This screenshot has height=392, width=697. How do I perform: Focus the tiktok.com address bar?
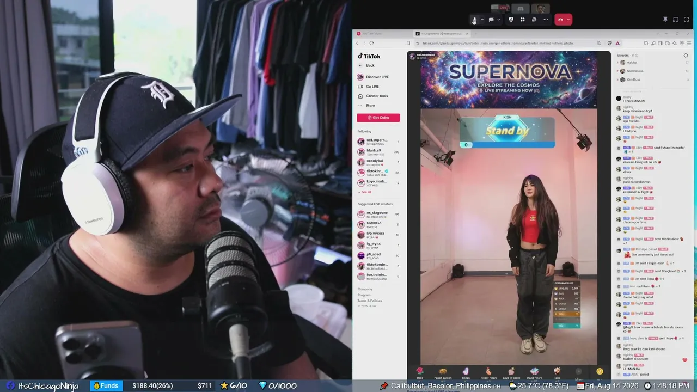(506, 43)
